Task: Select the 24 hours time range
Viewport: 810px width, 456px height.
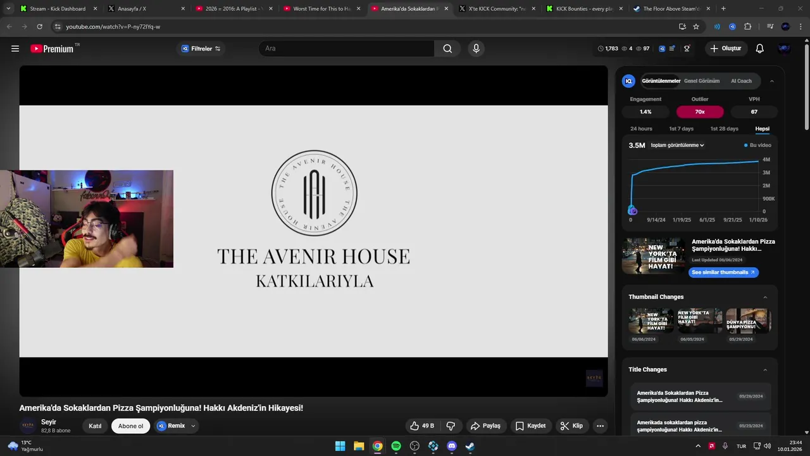Action: pos(641,129)
